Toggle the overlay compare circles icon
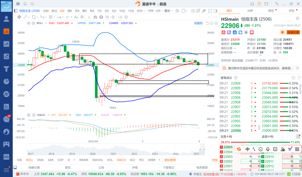302x177 pixels. 120,17
